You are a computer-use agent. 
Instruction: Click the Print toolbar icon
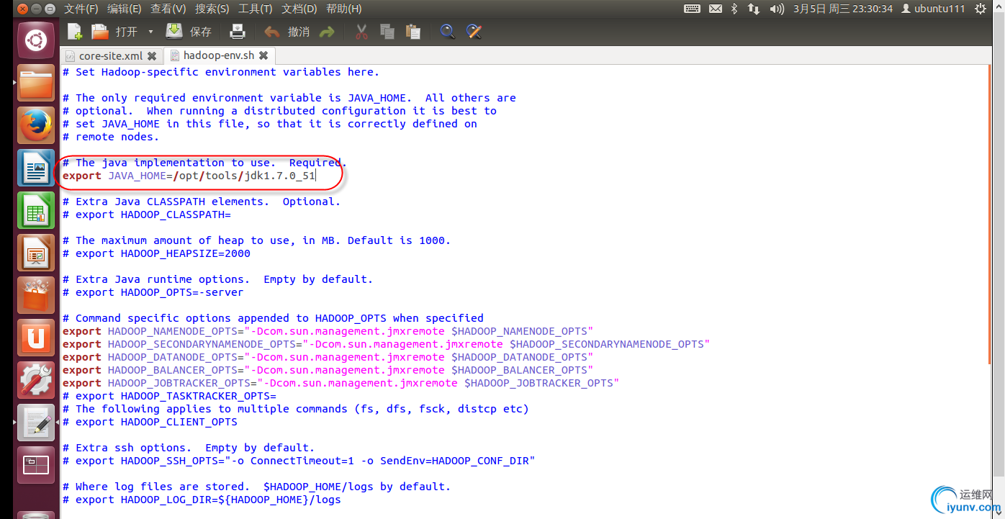coord(238,32)
